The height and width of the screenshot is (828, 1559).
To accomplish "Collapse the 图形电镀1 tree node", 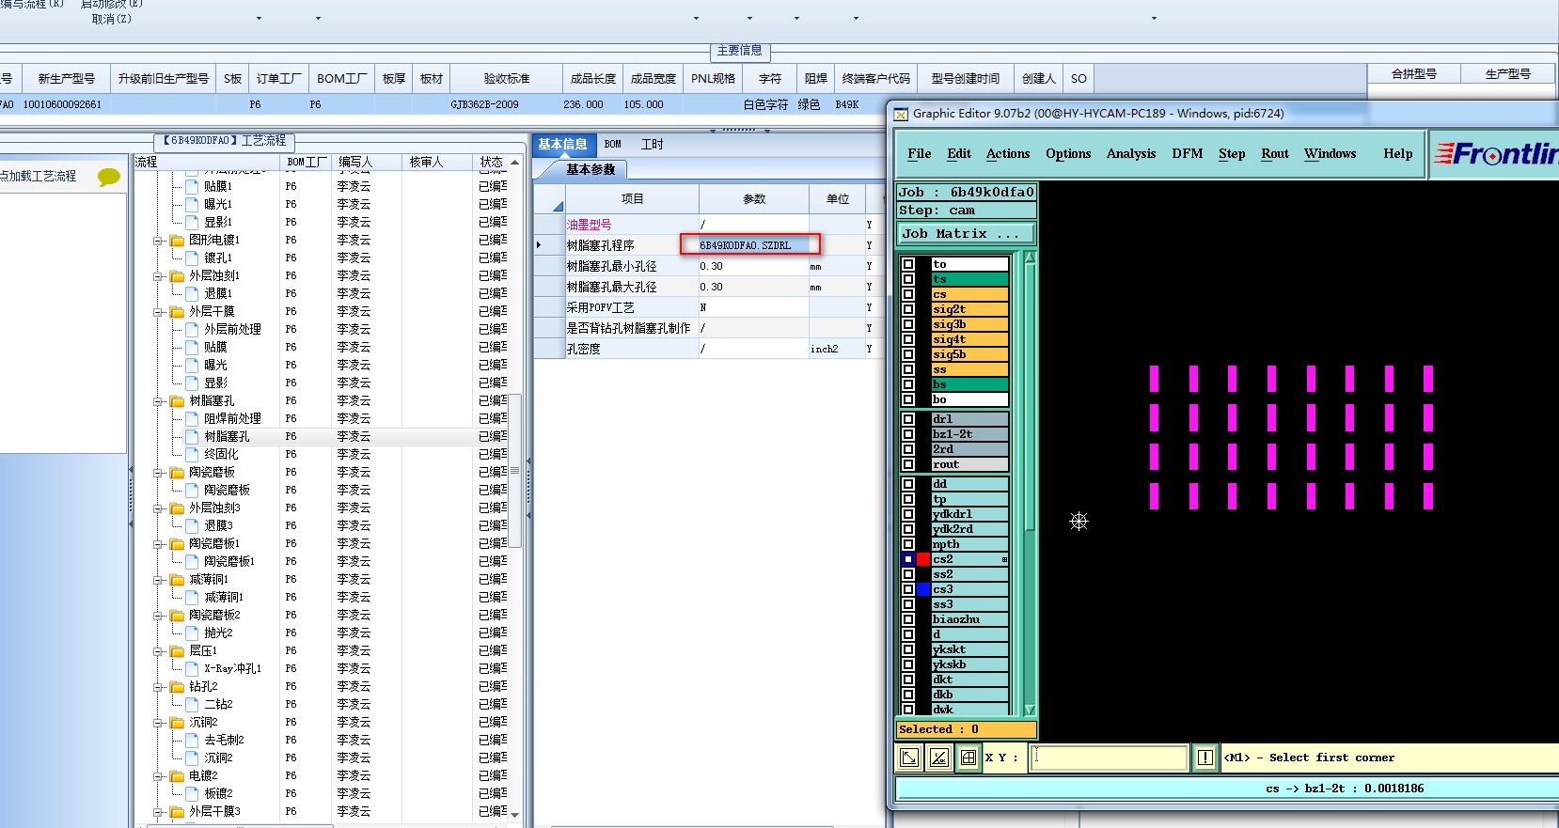I will (x=159, y=241).
